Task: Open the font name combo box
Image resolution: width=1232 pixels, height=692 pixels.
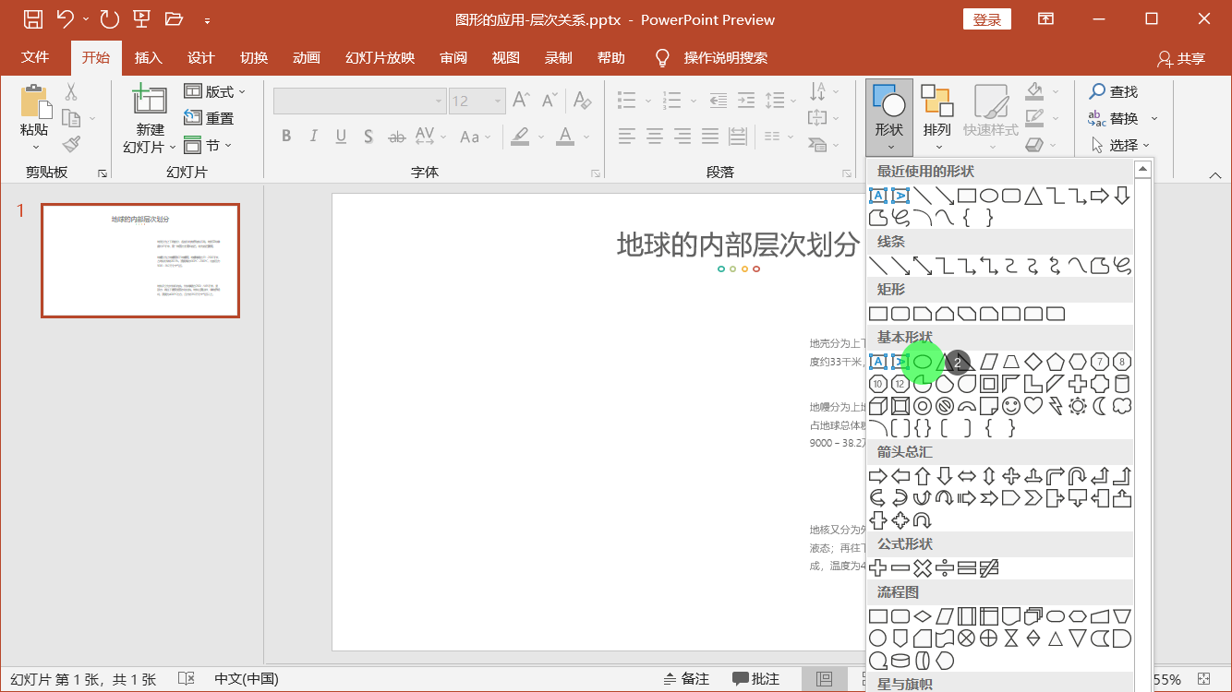Action: pyautogui.click(x=360, y=101)
